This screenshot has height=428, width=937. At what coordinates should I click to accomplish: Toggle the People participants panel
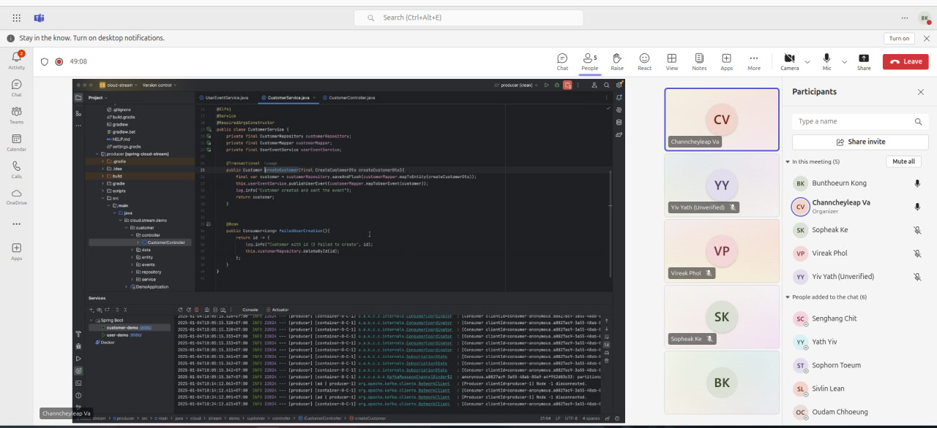tap(589, 61)
